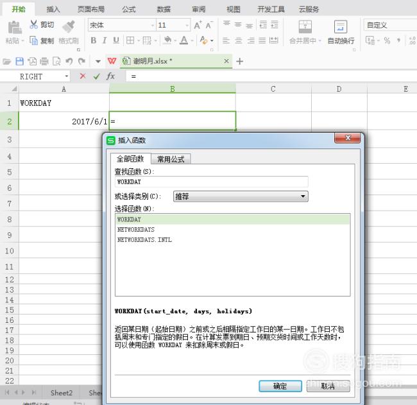Click the 确定 button

pos(280,386)
